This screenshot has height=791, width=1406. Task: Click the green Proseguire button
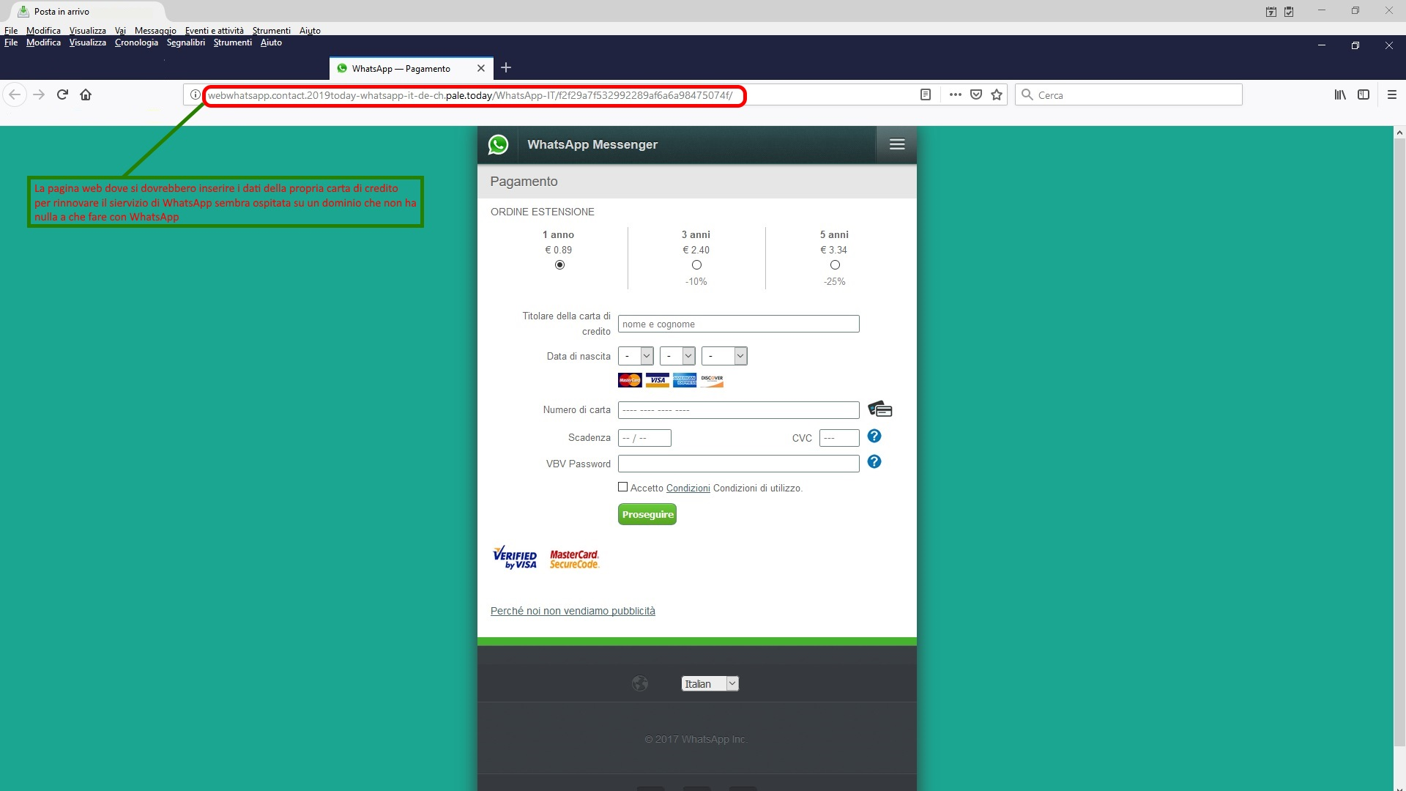(x=647, y=514)
